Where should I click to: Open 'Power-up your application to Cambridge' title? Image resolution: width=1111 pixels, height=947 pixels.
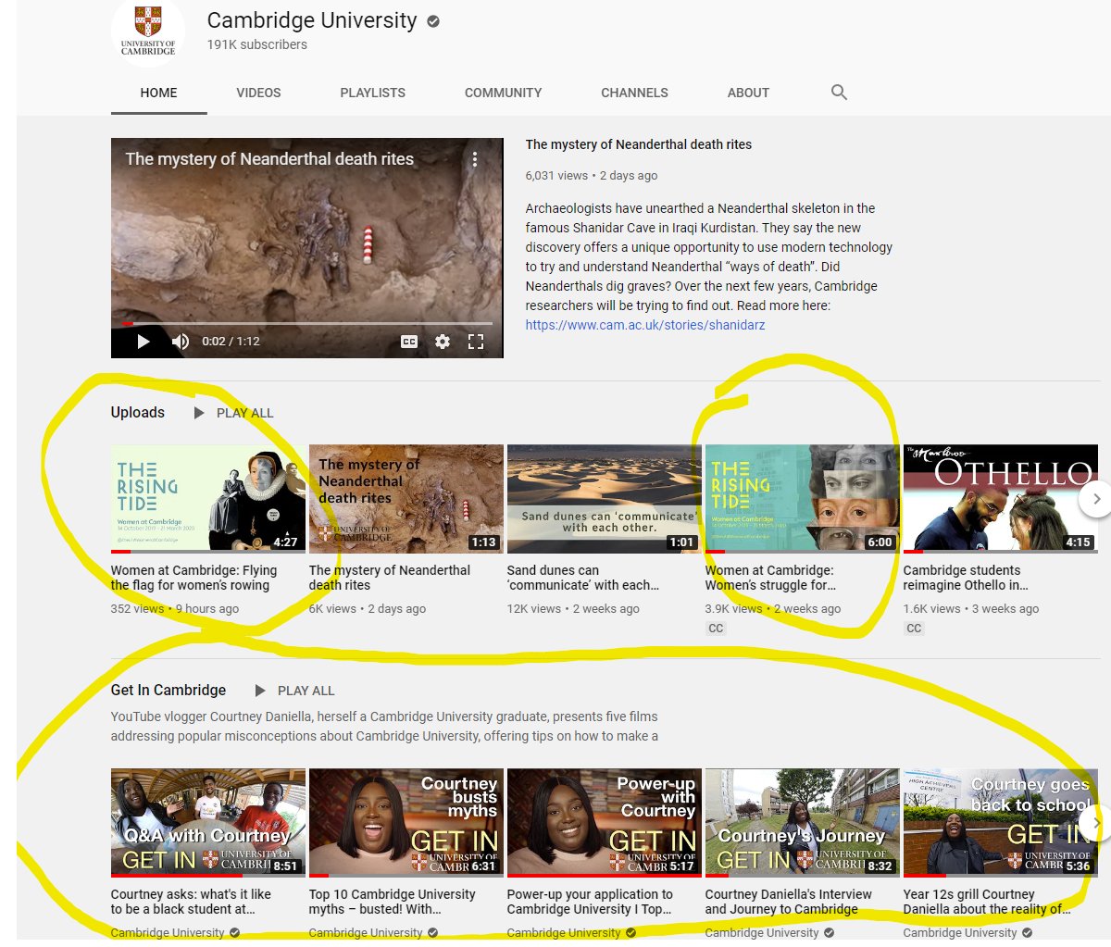pos(590,902)
